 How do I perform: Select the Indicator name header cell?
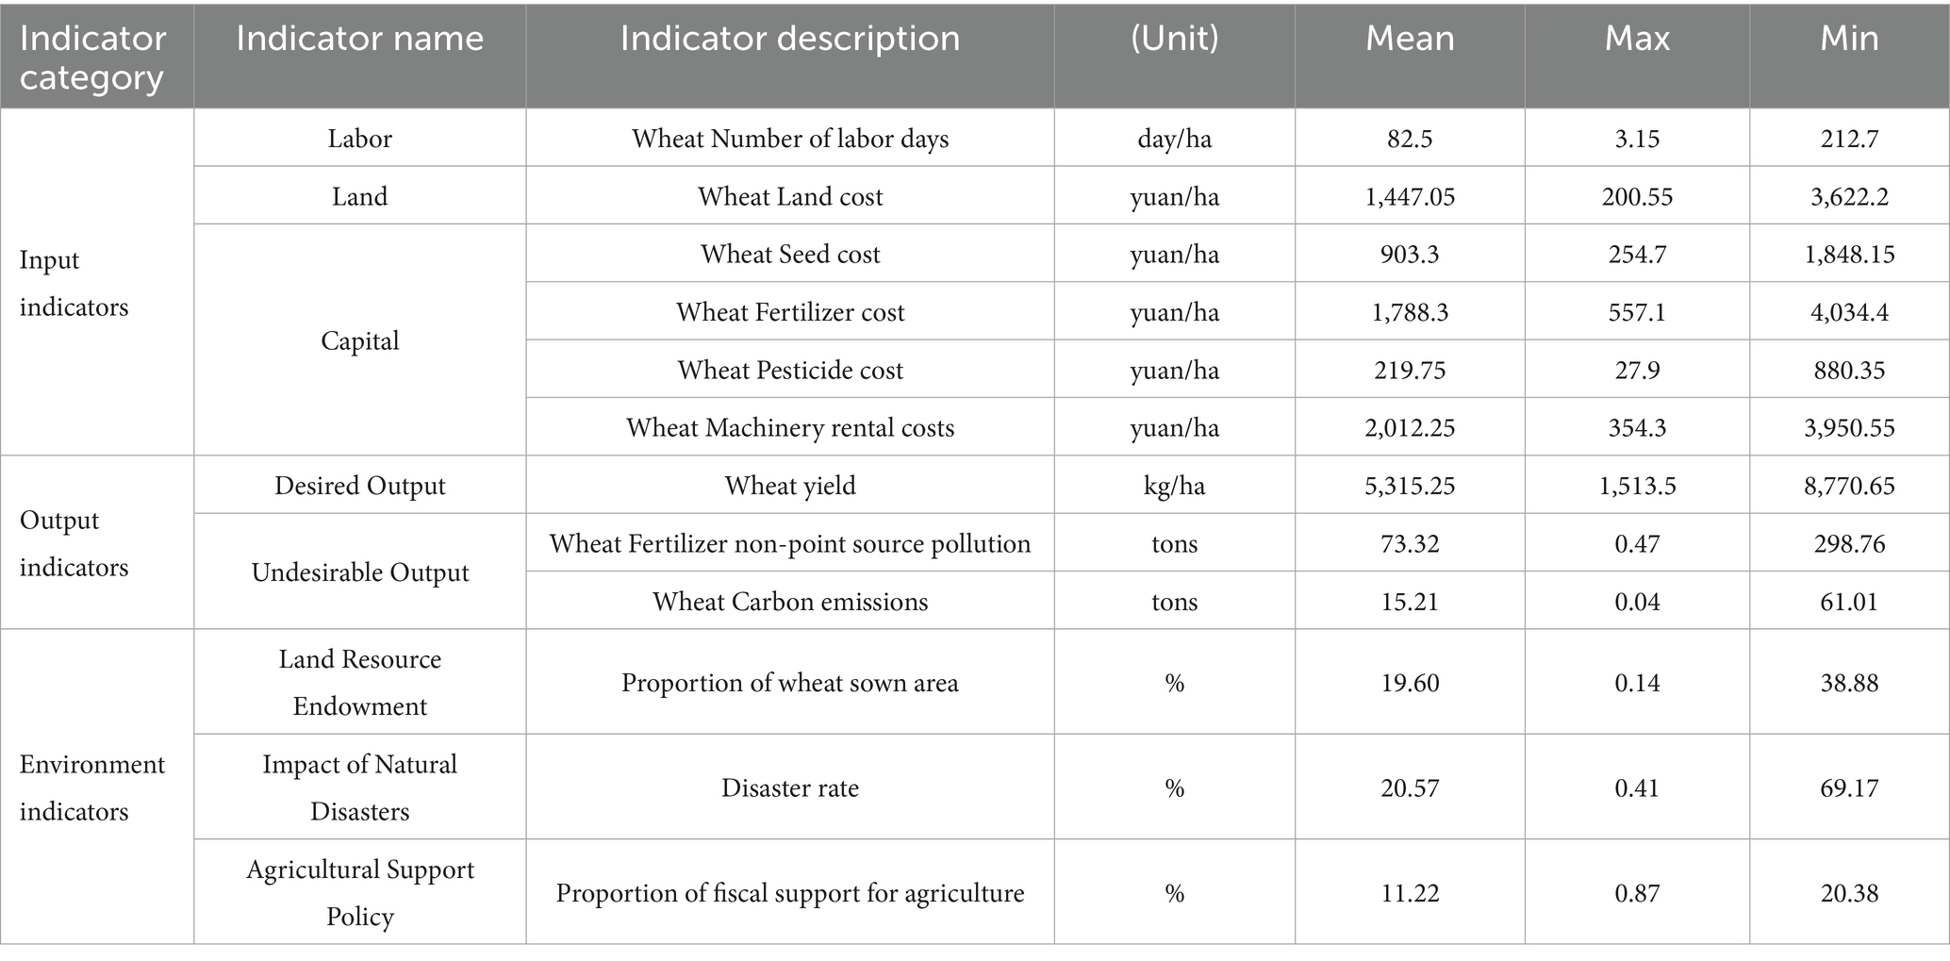[360, 57]
